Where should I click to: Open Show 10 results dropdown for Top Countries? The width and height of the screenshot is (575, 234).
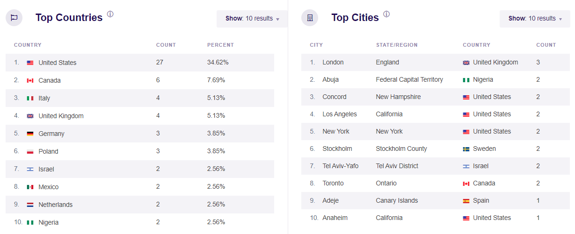(252, 19)
